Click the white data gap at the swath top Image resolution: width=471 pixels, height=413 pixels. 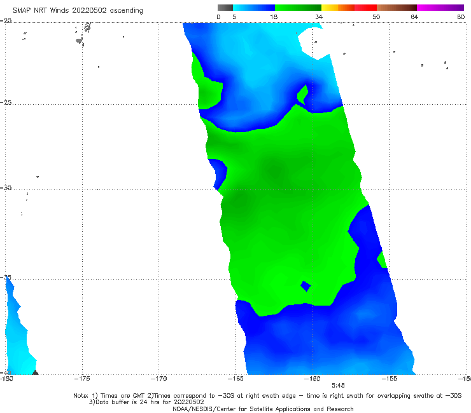click(x=313, y=43)
